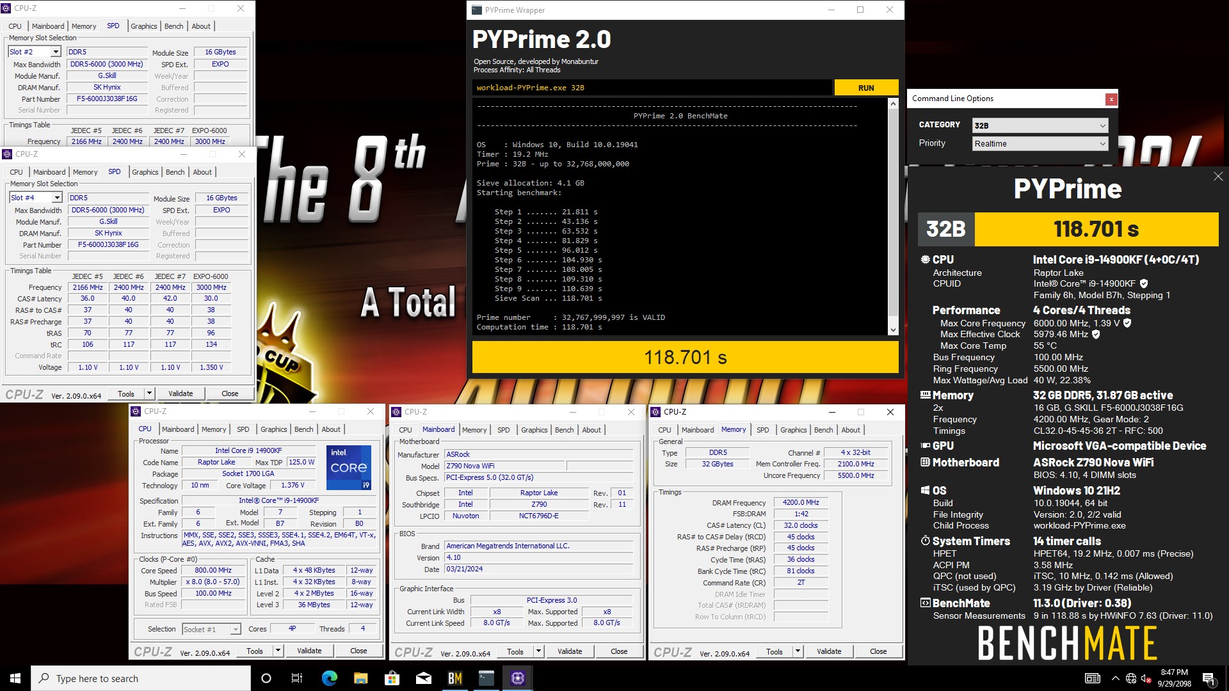Viewport: 1229px width, 691px height.
Task: Open muted volume tray icon
Action: point(1146,678)
